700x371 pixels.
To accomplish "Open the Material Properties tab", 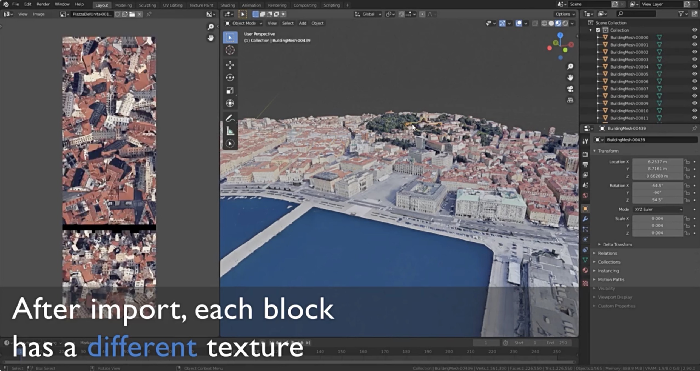I will (585, 270).
